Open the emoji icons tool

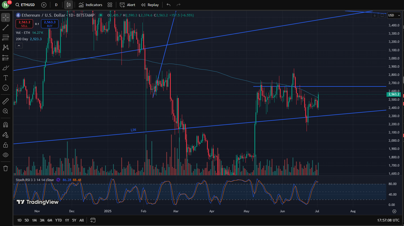point(6,88)
